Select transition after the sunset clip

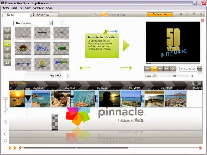[x=28, y=99]
